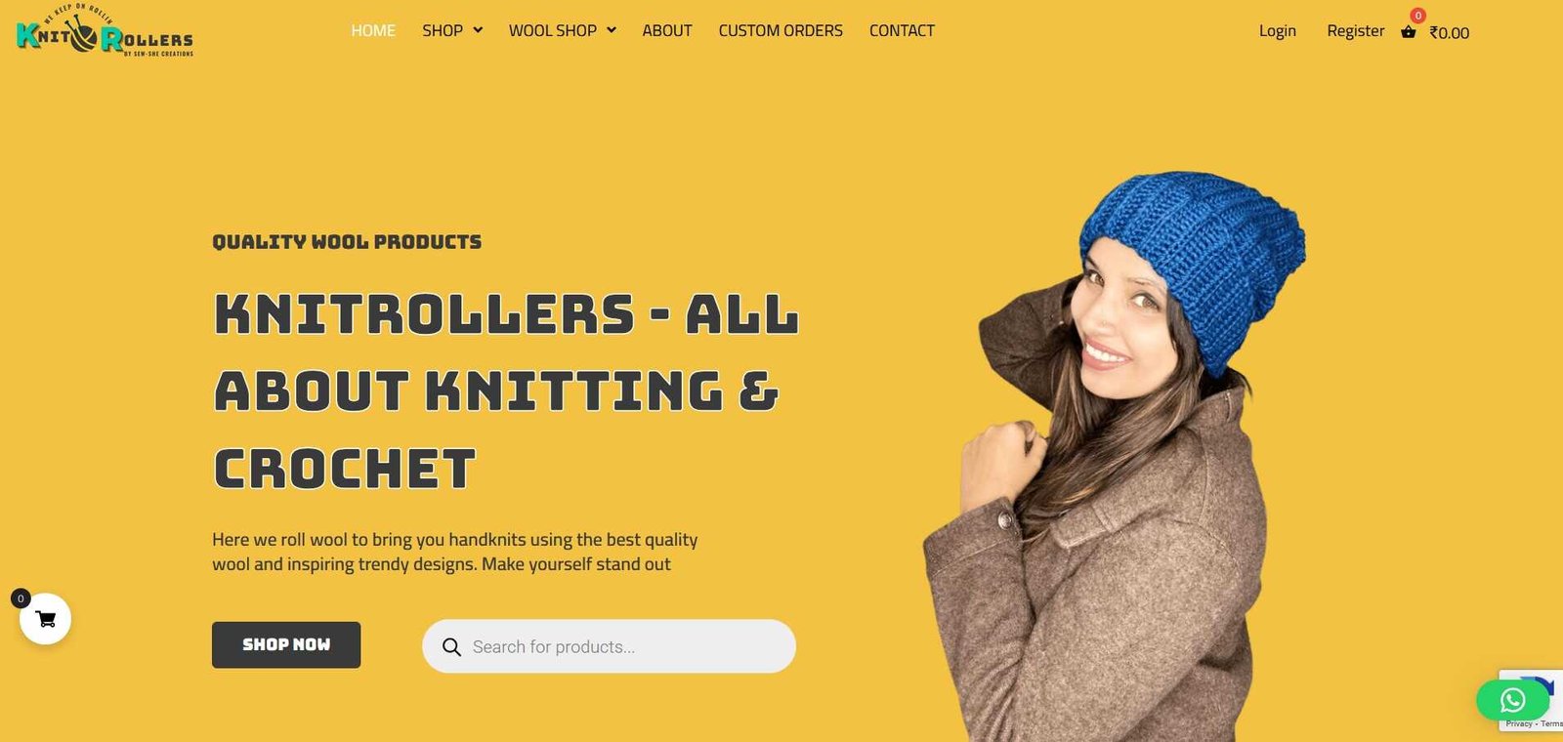
Task: Click the red cart count badge in header
Action: pyautogui.click(x=1417, y=16)
